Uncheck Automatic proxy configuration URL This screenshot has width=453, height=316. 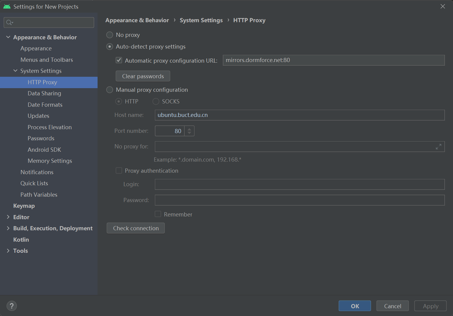pyautogui.click(x=119, y=60)
